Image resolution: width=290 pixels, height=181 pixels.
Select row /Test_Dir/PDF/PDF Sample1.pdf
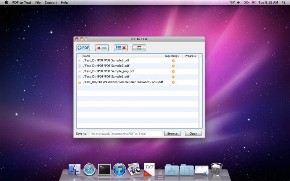[138, 77]
